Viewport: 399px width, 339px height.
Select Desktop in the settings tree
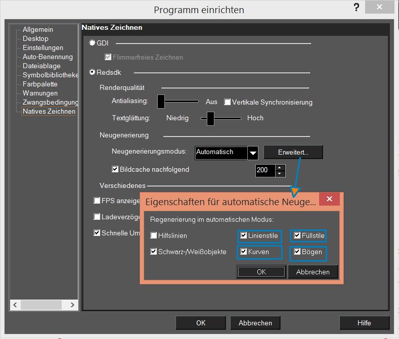(x=35, y=39)
